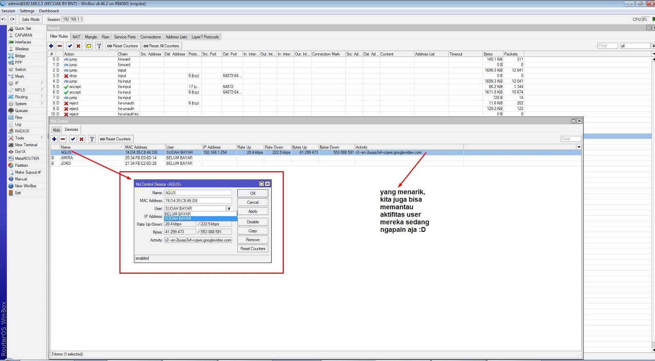Open Kid Control column selector dropdown

578,147
